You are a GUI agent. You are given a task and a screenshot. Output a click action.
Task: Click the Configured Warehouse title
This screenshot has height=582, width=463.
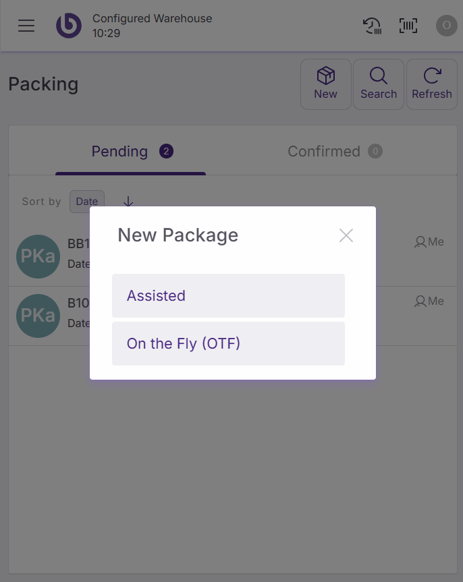152,18
